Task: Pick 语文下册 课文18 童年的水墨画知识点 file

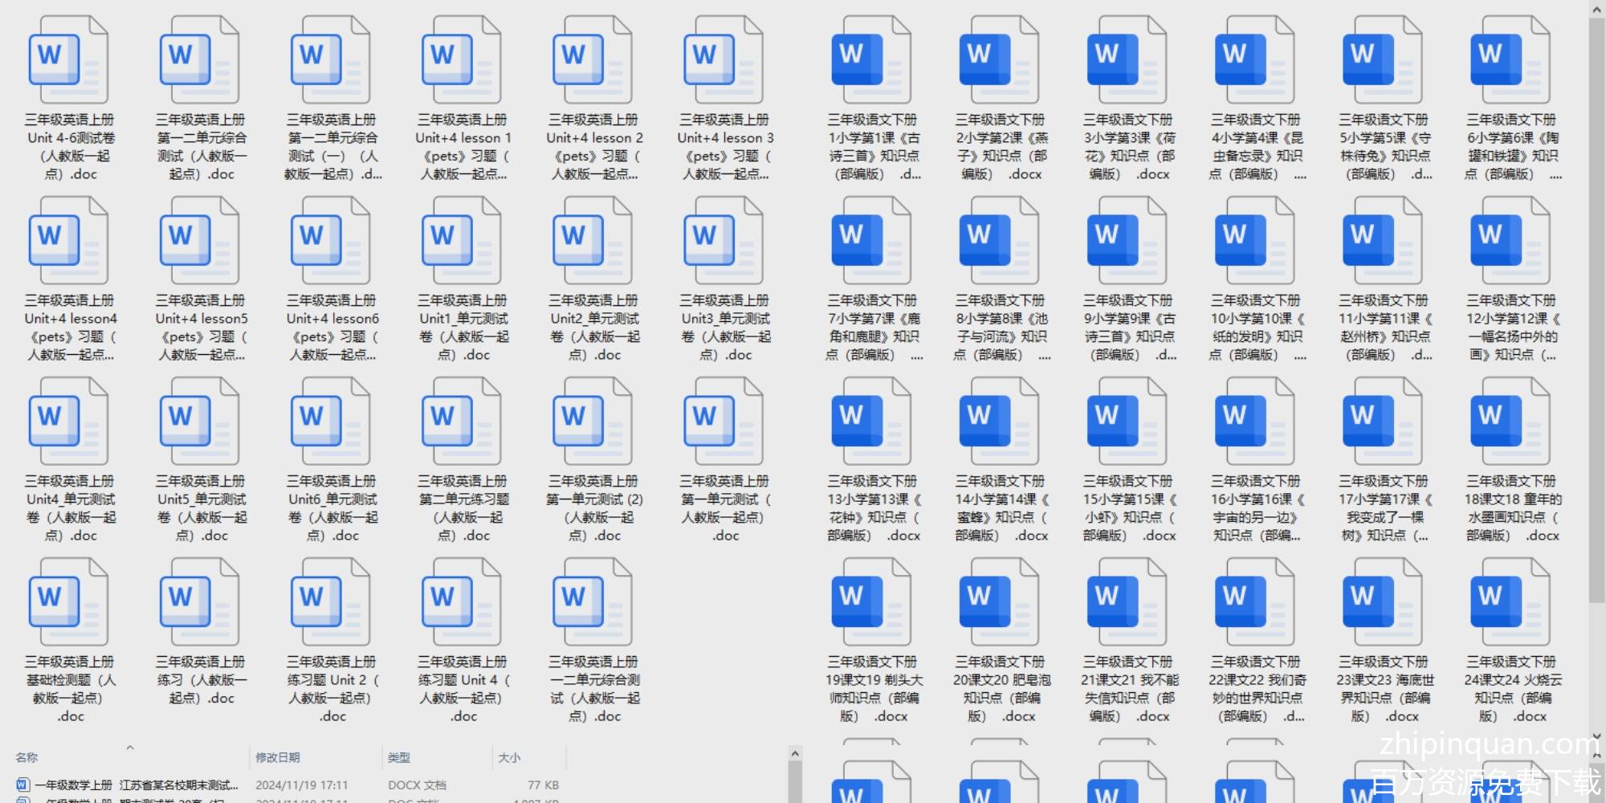Action: pyautogui.click(x=1510, y=421)
